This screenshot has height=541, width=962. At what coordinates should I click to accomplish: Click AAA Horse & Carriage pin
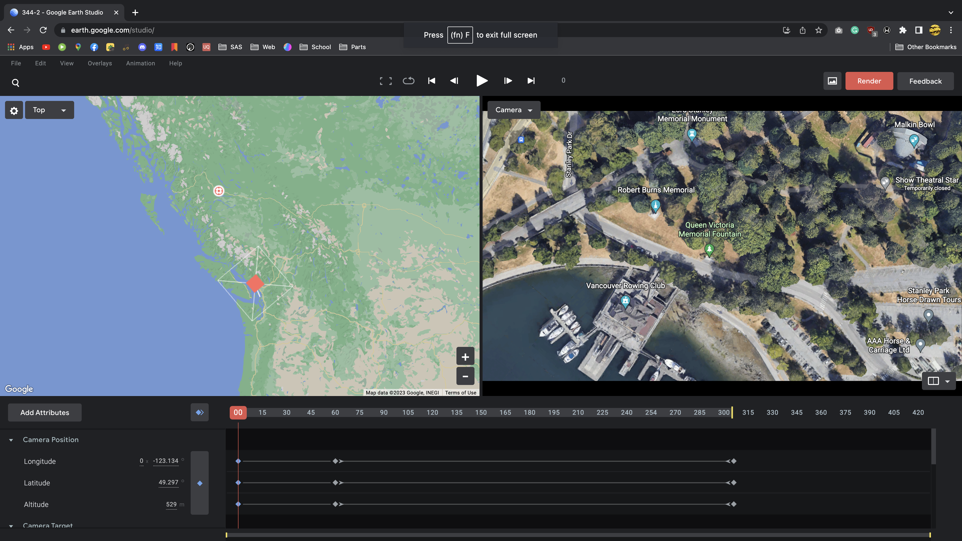[921, 345]
